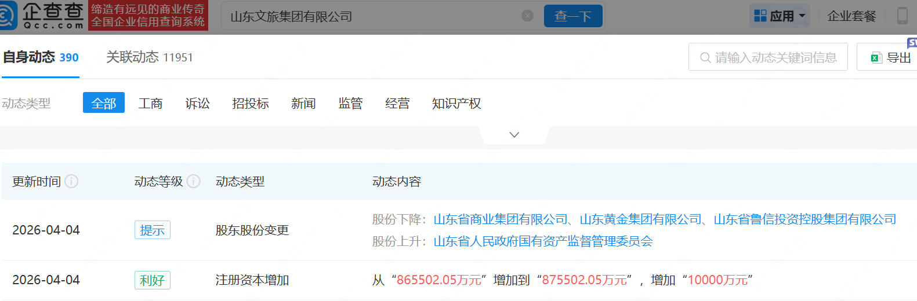Filter dynamics by 招标标 type 招投标
Viewport: 917px width, 301px height.
tap(251, 103)
